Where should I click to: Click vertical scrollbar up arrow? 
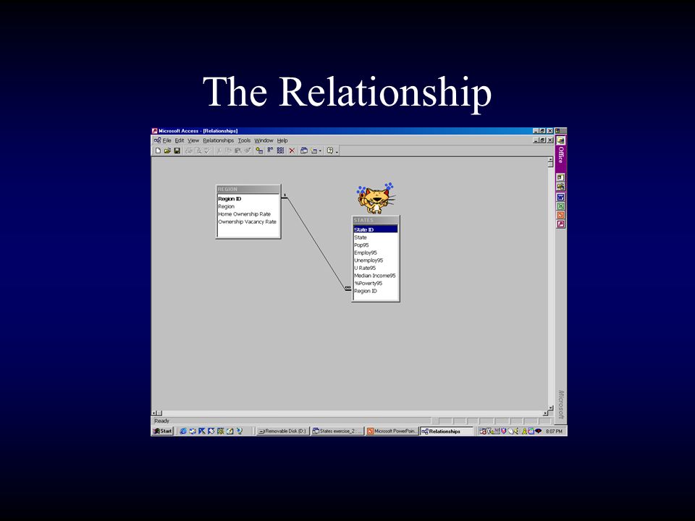coord(550,160)
